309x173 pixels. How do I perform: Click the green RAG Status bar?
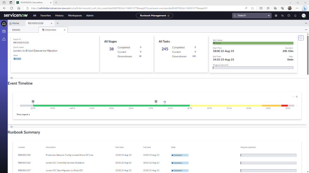click(x=253, y=43)
